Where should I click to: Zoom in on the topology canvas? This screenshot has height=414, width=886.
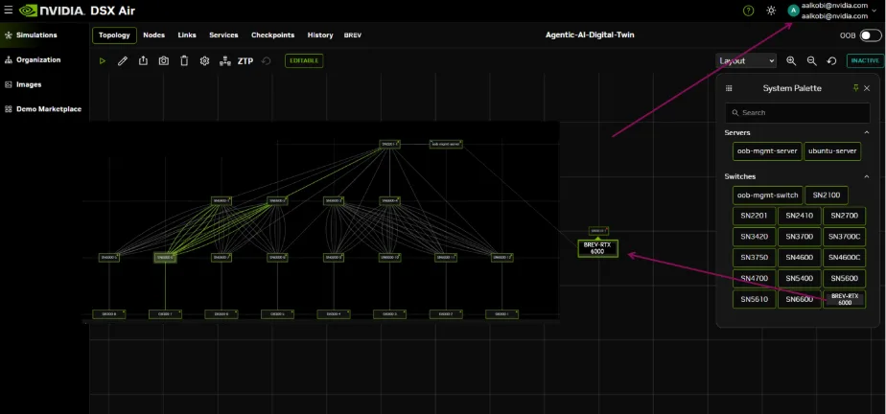point(791,61)
